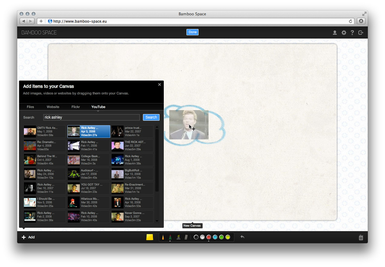Open browser downloads button

tap(361, 21)
